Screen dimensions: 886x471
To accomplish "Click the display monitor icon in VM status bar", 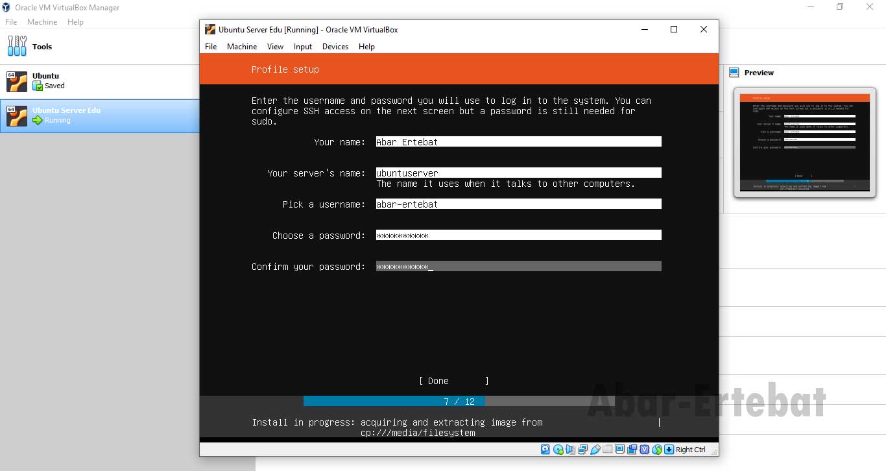I will click(620, 449).
